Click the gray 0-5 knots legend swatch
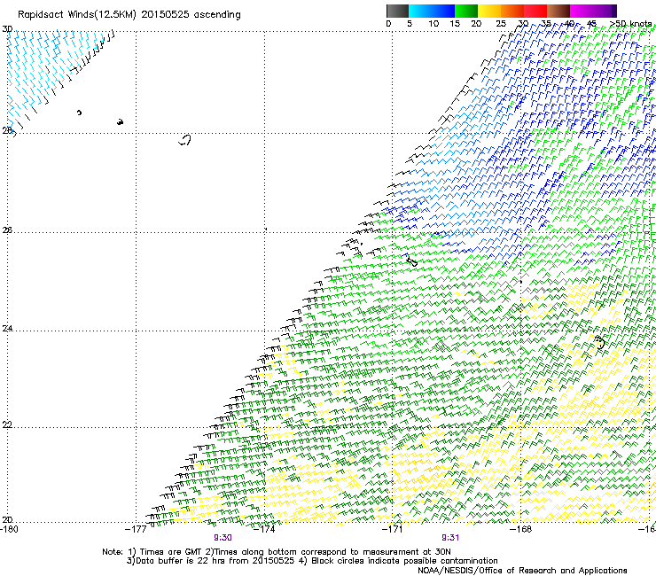The image size is (656, 576). pyautogui.click(x=397, y=11)
